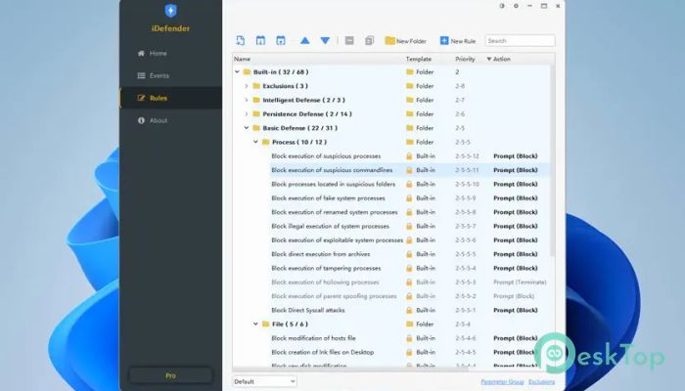Open the Parameter Group link
685x391 pixels.
pos(502,382)
